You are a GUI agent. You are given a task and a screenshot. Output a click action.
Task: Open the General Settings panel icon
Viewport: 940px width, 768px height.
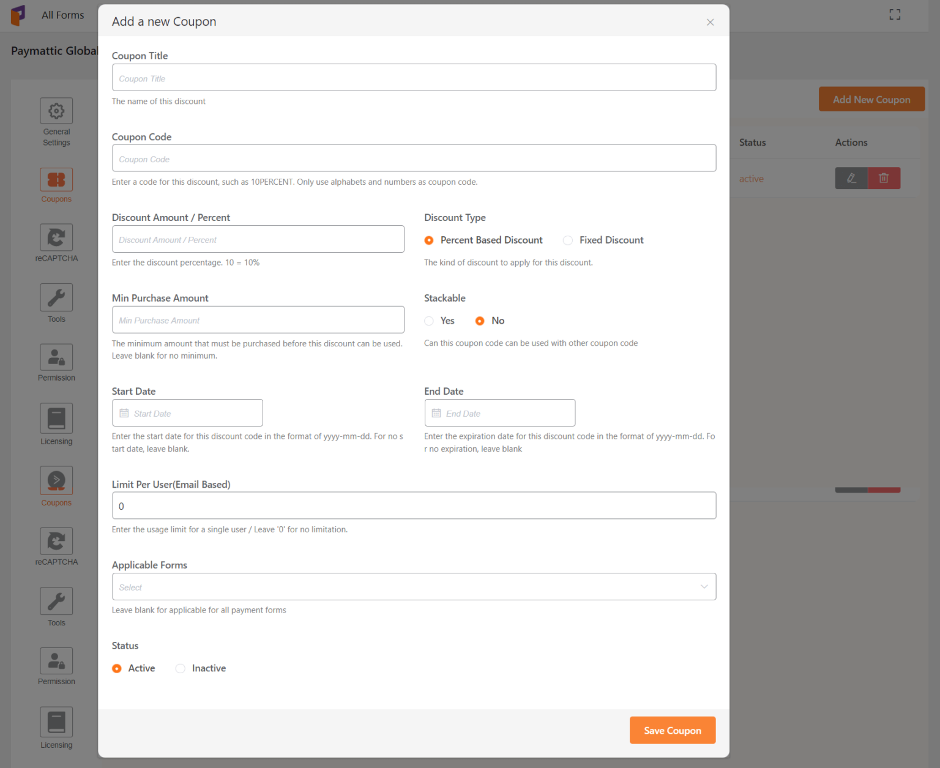[x=56, y=111]
